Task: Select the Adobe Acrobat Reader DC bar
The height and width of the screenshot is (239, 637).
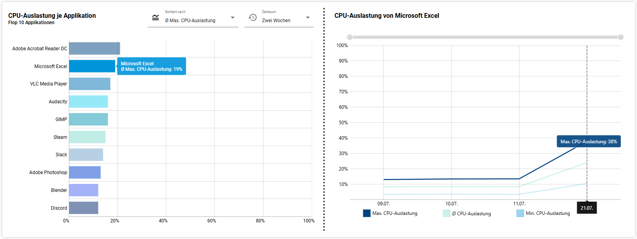Action: [x=95, y=48]
